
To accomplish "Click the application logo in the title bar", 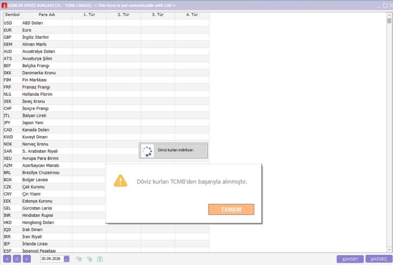I will coord(4,5).
